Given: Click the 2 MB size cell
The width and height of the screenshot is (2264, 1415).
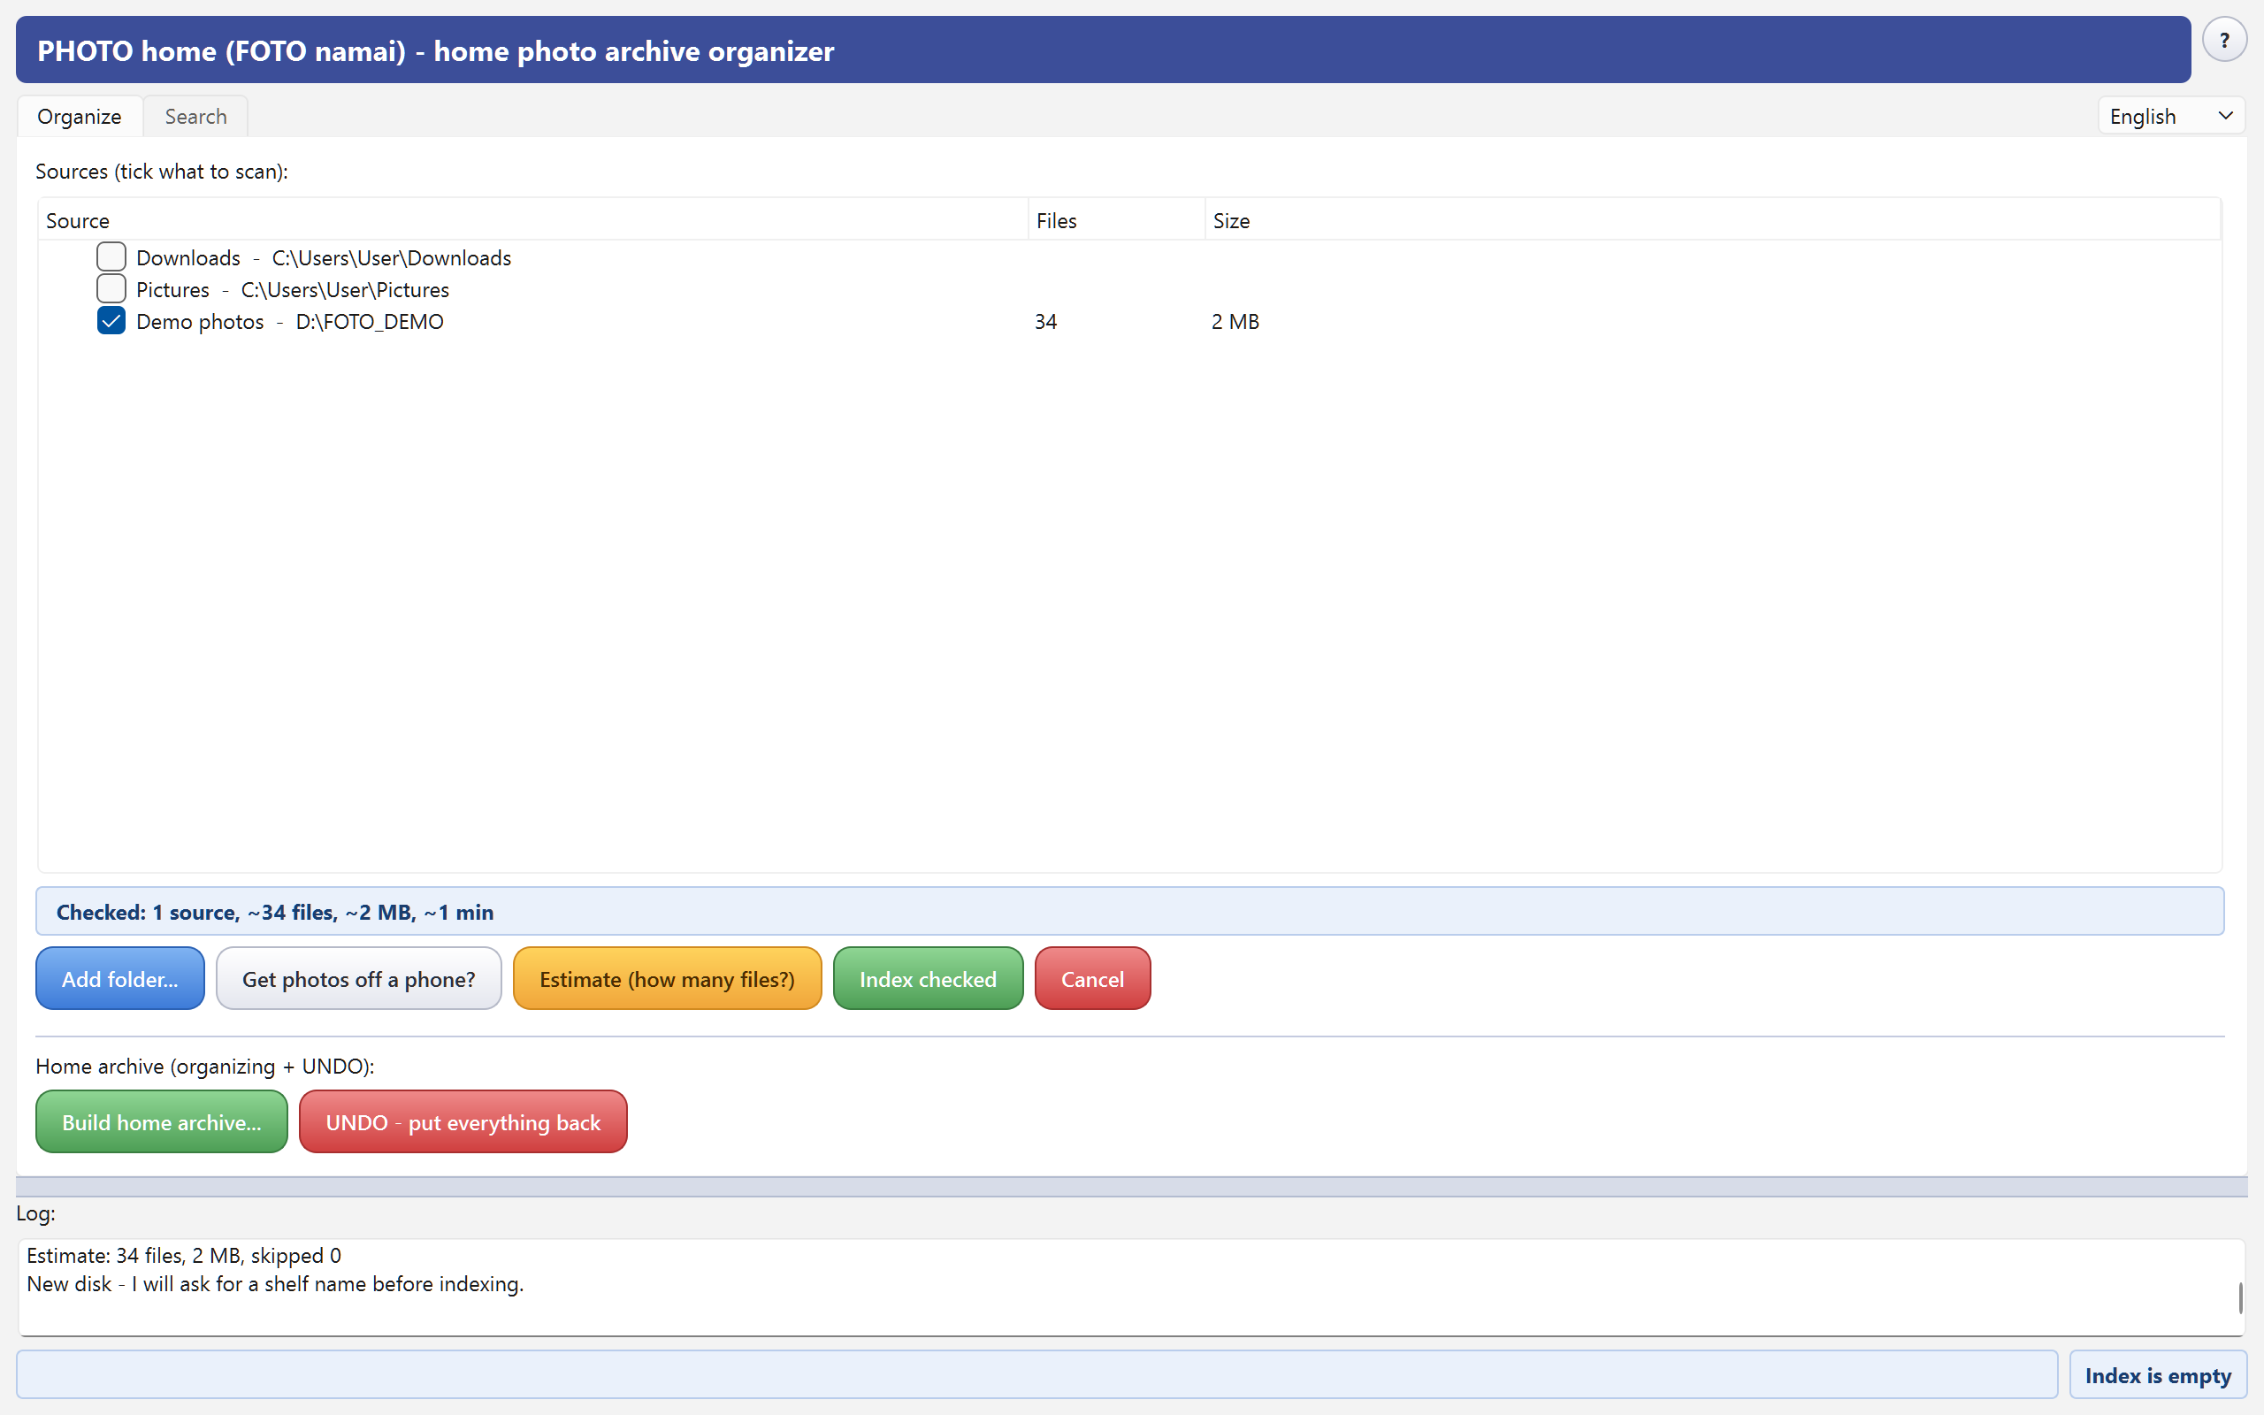Looking at the screenshot, I should [1235, 322].
